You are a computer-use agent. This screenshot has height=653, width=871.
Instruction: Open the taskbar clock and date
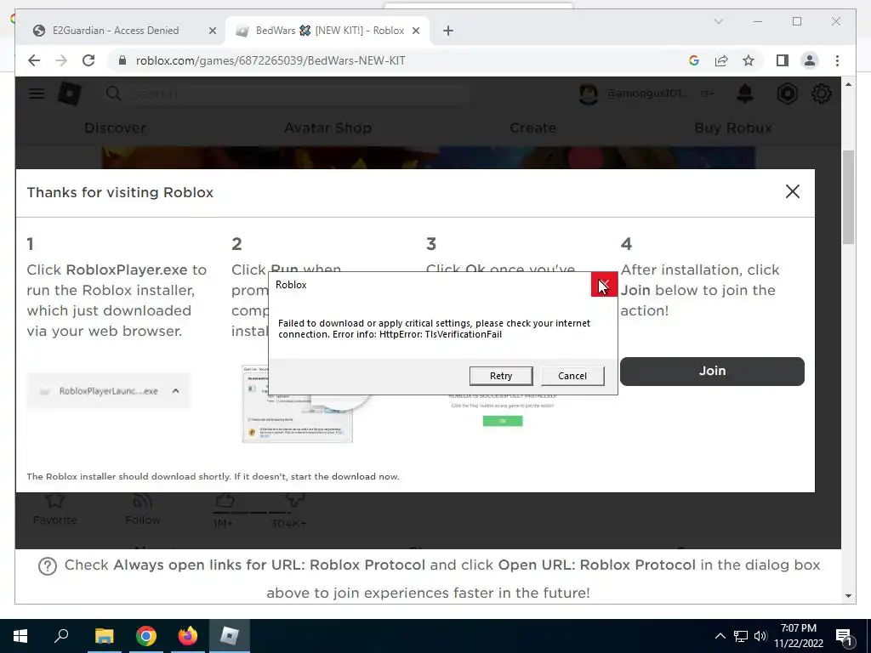(798, 636)
